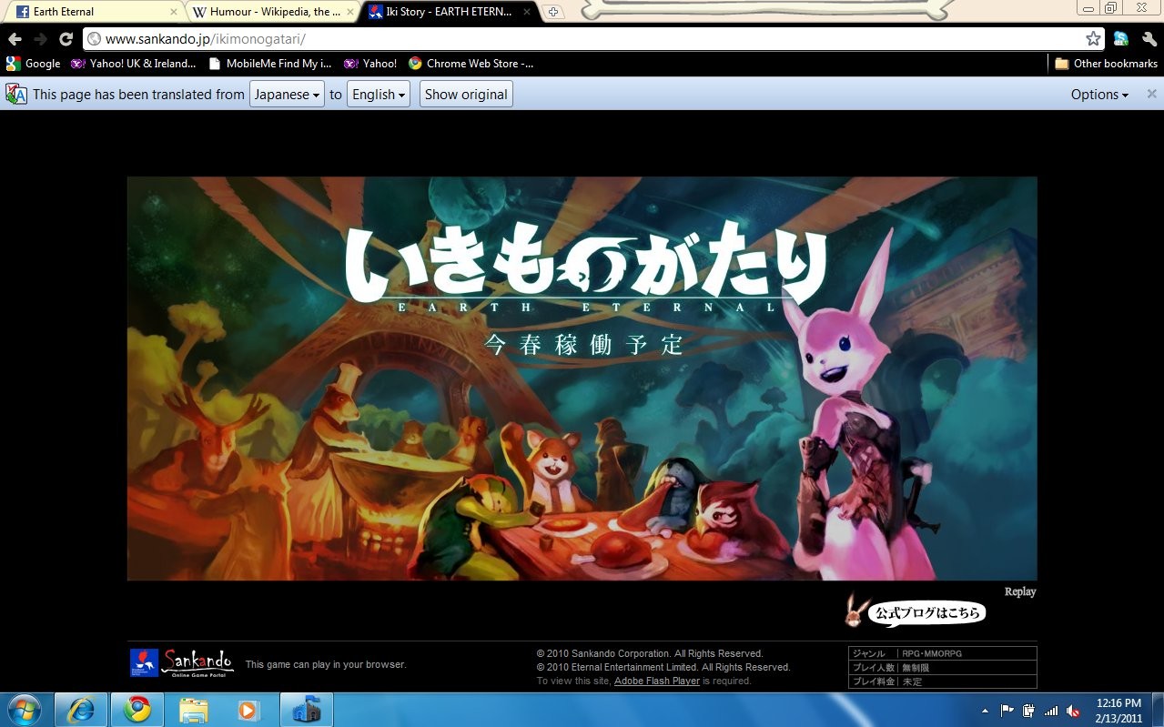Screen dimensions: 1164x727
Task: Click Replay under the game banner
Action: point(1019,591)
